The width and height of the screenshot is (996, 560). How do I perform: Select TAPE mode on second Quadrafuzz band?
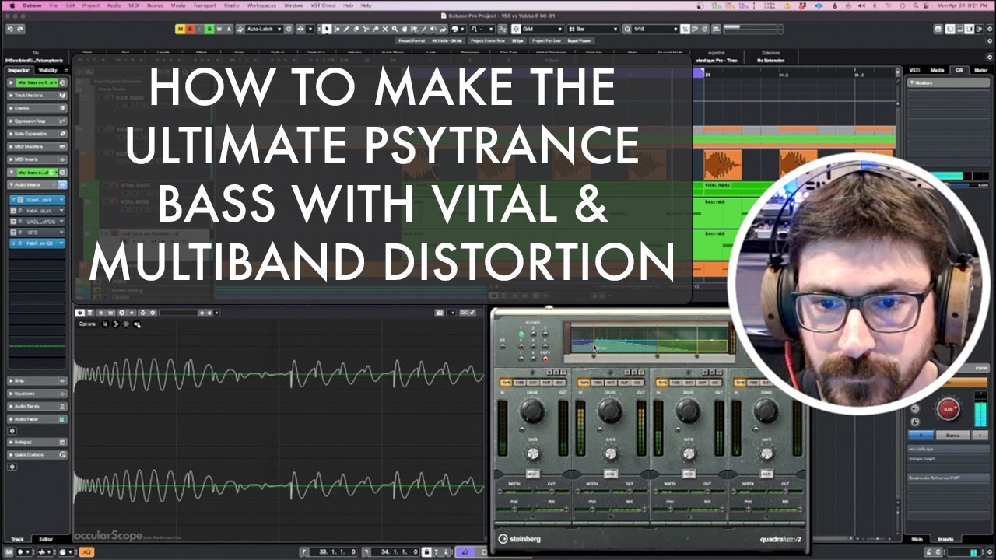tap(584, 383)
